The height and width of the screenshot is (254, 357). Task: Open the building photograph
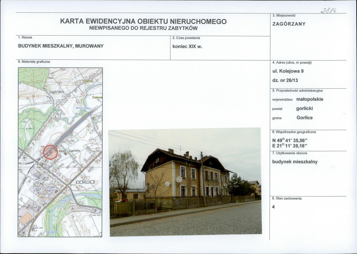click(x=186, y=182)
